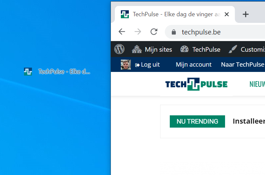Click the forward navigation arrow
The image size is (265, 175).
click(138, 31)
